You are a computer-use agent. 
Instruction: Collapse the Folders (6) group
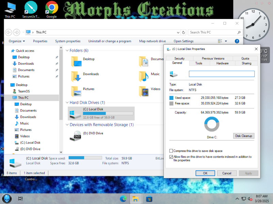pos(67,50)
